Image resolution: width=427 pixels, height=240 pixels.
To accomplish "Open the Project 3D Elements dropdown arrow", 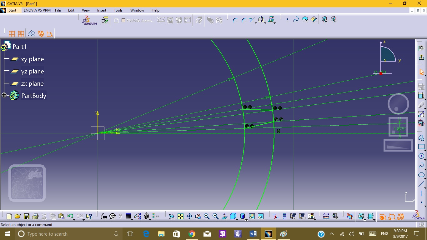I will click(x=275, y=23).
